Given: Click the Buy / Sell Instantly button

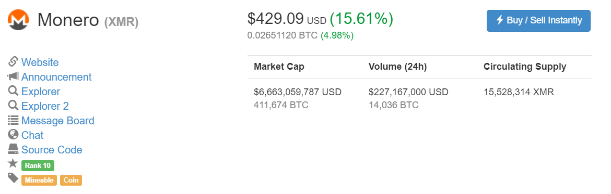Looking at the screenshot, I should [x=538, y=21].
